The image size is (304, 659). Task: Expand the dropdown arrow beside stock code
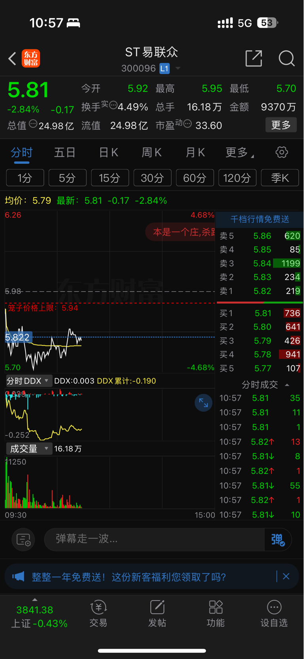point(178,68)
